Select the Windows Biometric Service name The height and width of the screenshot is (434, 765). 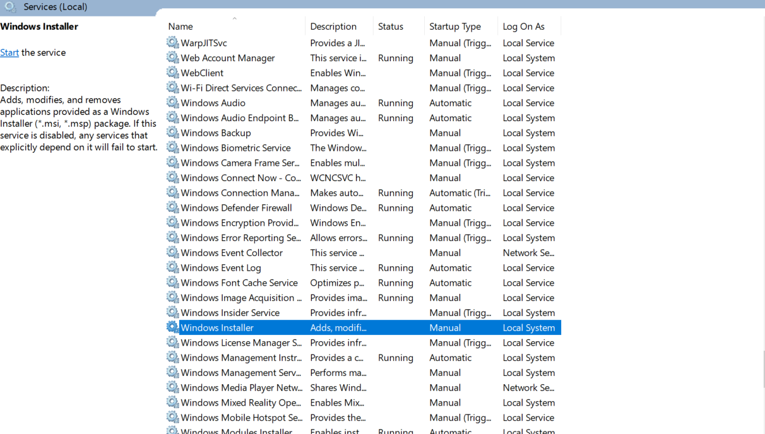(x=236, y=148)
